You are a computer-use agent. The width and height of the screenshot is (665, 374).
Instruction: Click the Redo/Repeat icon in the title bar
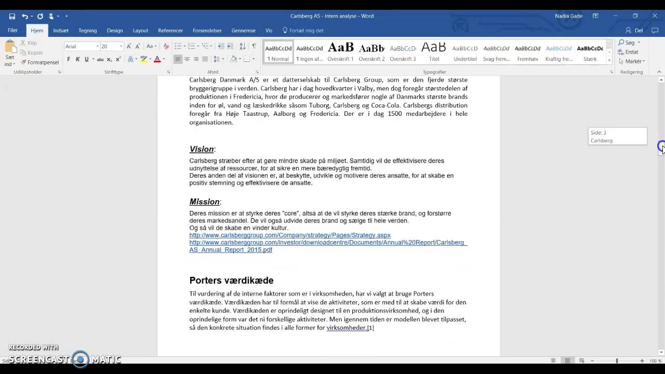pos(40,16)
